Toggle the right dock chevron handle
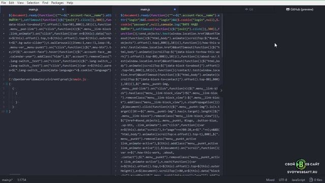 [x=221, y=90]
